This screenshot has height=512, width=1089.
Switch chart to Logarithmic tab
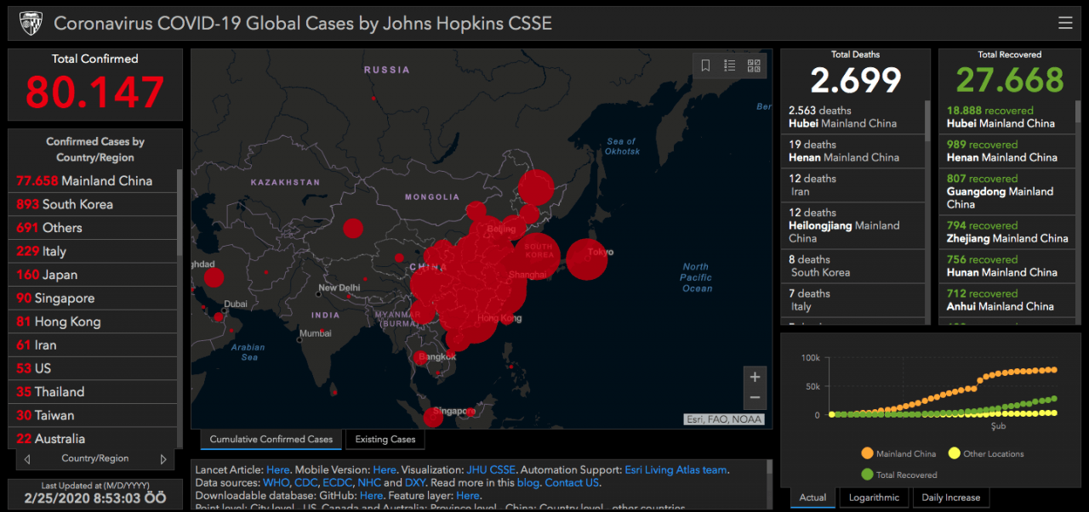pos(874,498)
